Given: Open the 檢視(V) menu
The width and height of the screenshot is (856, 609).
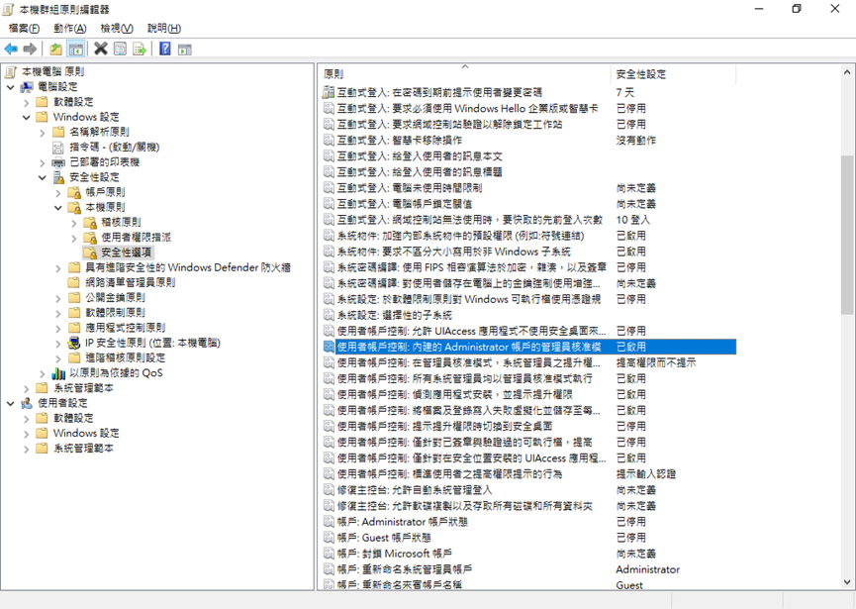Looking at the screenshot, I should click(117, 28).
